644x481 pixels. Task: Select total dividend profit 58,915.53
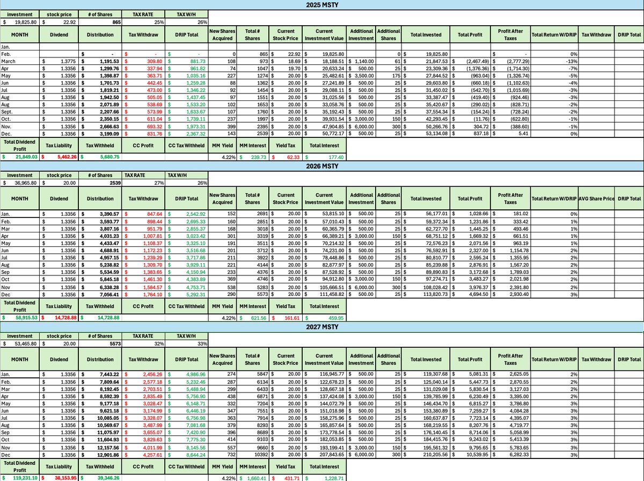pos(20,318)
